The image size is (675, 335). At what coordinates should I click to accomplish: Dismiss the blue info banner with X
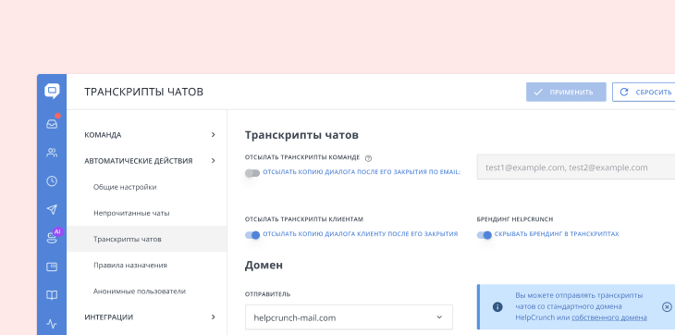(667, 306)
